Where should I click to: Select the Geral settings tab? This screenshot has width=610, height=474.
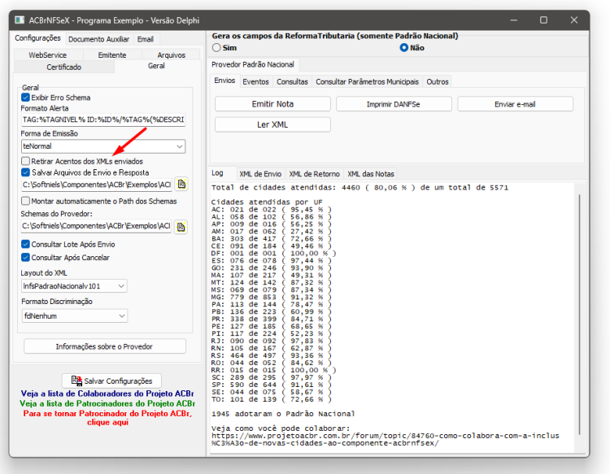coord(156,66)
